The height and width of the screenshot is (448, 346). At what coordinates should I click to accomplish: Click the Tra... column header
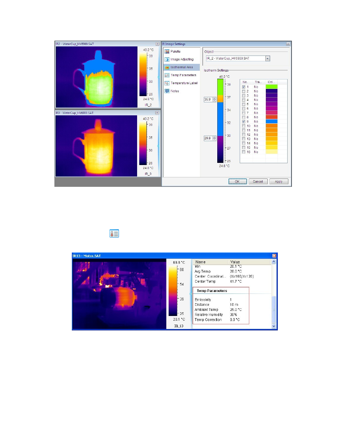tap(259, 82)
